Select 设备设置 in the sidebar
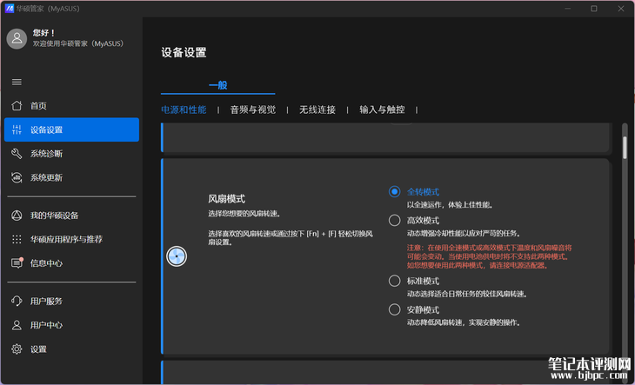The image size is (635, 385). click(x=71, y=129)
